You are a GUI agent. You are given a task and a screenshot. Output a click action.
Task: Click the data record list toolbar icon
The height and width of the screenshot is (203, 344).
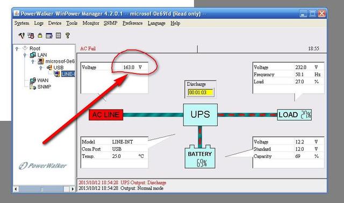pyautogui.click(x=59, y=35)
